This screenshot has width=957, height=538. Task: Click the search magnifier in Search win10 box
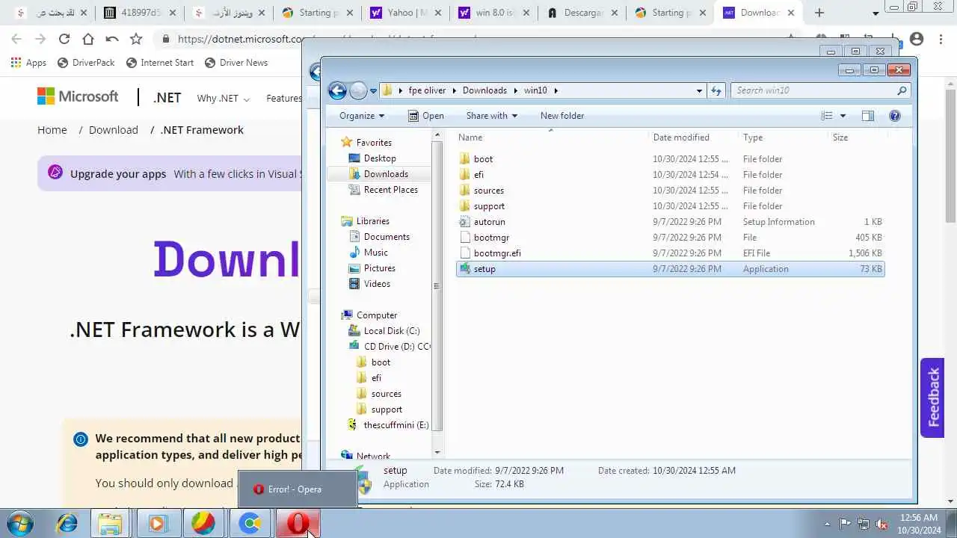[x=902, y=90]
